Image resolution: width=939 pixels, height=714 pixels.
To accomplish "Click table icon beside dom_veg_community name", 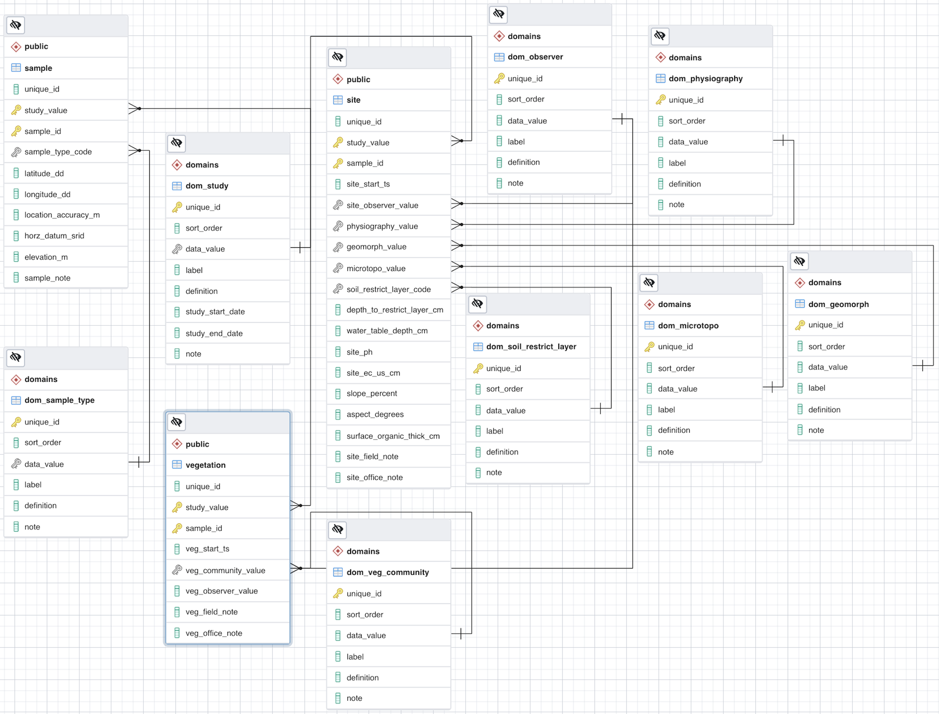I will coord(338,572).
